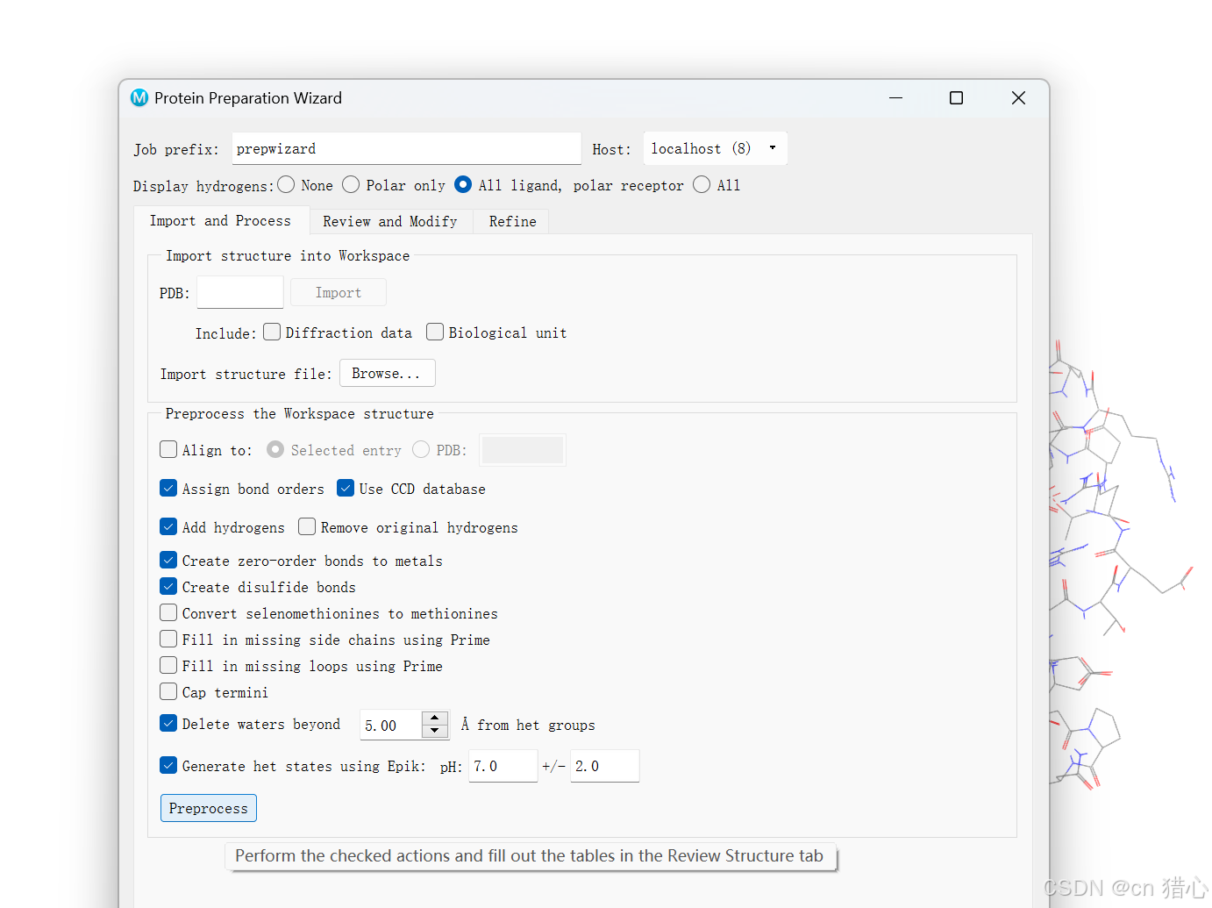Select the Selected entry radio option
Screen dimensions: 1212x908
275,449
